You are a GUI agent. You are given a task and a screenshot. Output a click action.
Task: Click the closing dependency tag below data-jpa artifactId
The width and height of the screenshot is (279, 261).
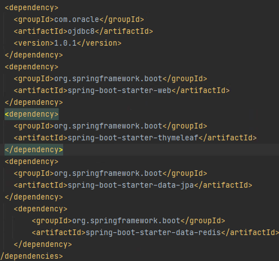tap(34, 197)
